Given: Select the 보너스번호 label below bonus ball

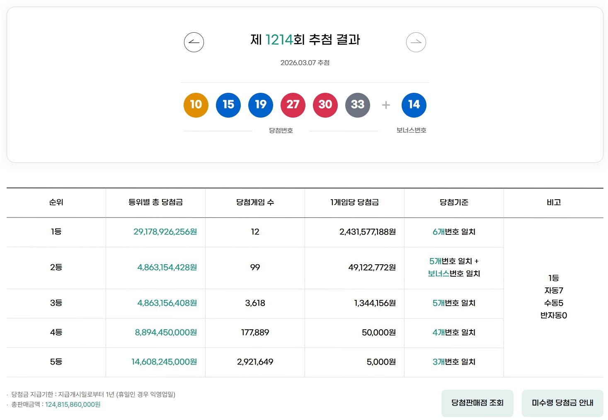Looking at the screenshot, I should tap(411, 130).
